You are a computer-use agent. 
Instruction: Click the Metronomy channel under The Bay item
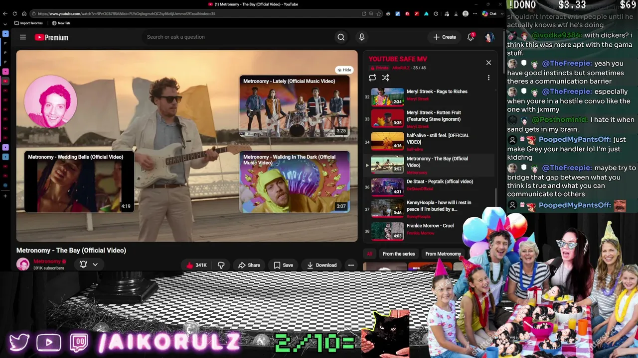417,173
